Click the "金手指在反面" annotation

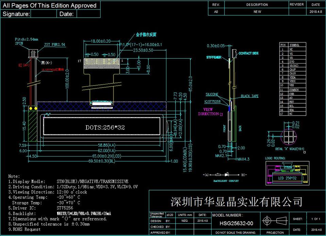pos(146,35)
